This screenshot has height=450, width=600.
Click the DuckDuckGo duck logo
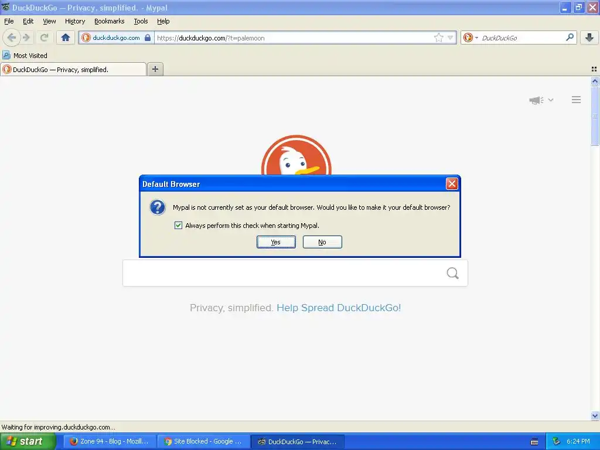[296, 155]
